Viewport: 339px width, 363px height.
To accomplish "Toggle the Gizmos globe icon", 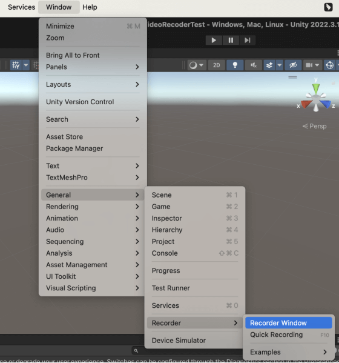I will [329, 65].
